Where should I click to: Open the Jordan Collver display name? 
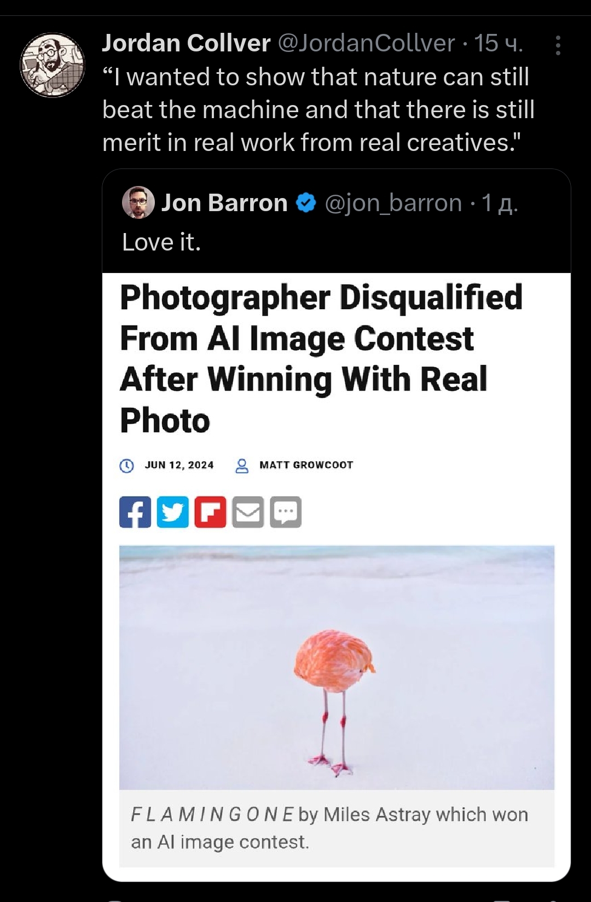click(x=186, y=43)
